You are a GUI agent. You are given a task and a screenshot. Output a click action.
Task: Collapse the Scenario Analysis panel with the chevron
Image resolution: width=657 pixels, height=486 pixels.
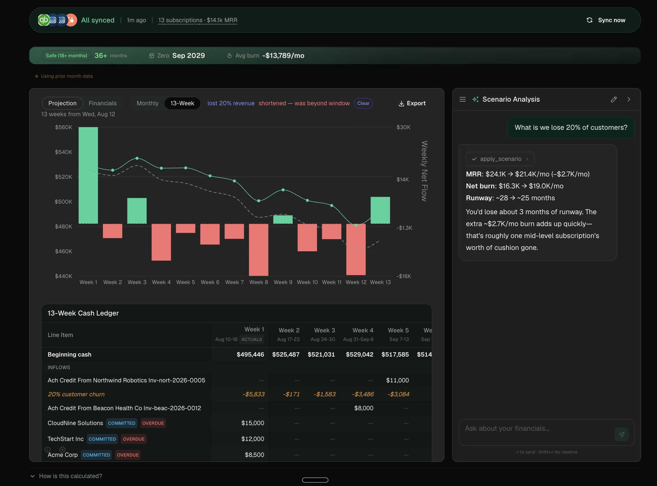(x=629, y=99)
